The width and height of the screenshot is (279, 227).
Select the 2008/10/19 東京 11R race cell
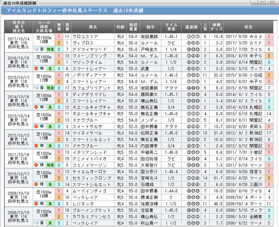coord(19,217)
